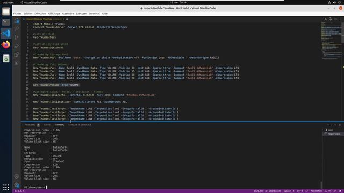This screenshot has width=344, height=193.
Task: Open the Source Control view
Action: 17,37
